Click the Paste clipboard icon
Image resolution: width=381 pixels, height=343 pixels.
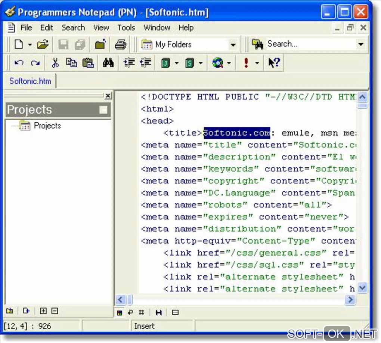point(88,63)
